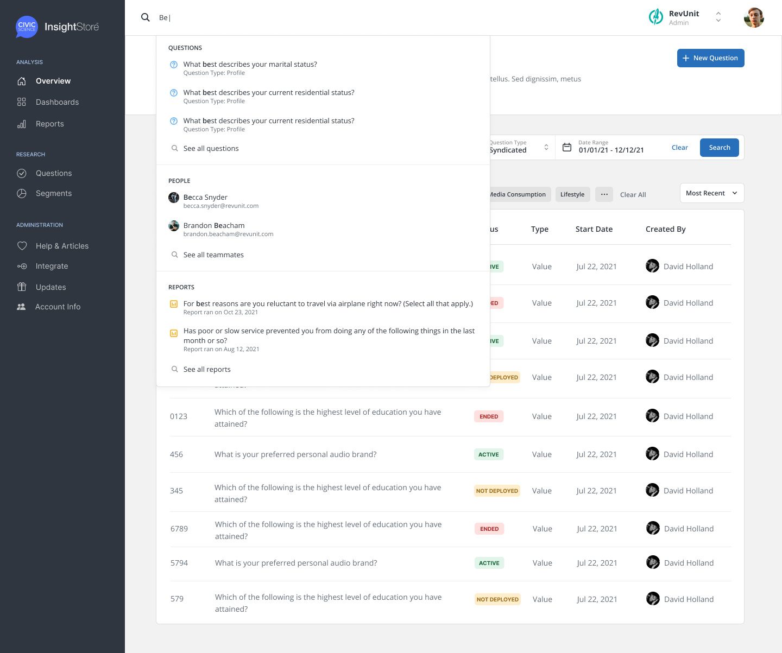Open the Updates gift icon

tap(22, 287)
